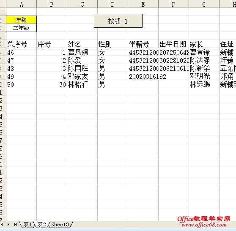Screen dimensions: 236x231
Task: Select the name cell 陈国胜
Action: [82, 68]
